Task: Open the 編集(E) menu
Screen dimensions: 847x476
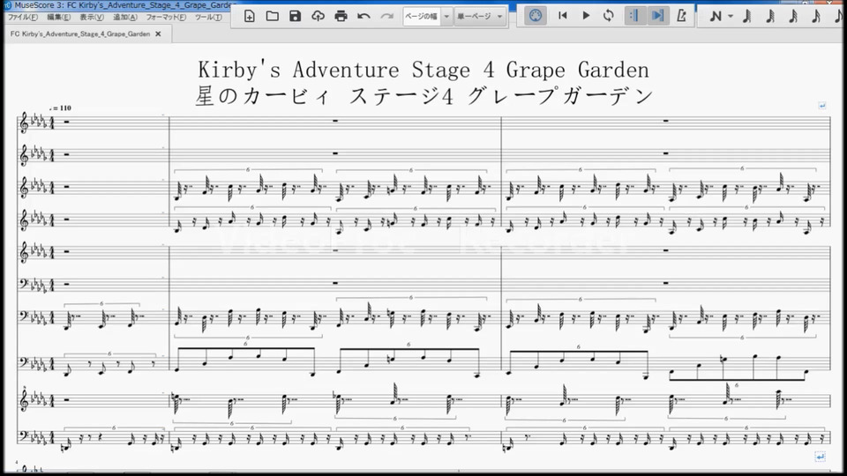Action: coord(58,18)
